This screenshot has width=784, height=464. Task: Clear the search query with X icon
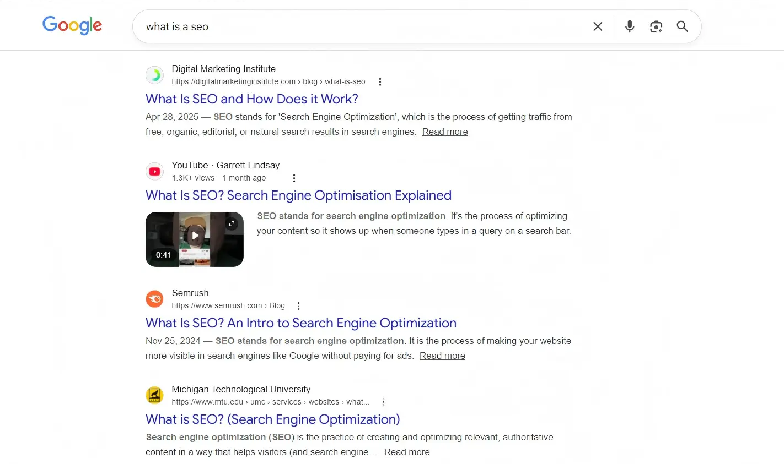click(x=598, y=26)
